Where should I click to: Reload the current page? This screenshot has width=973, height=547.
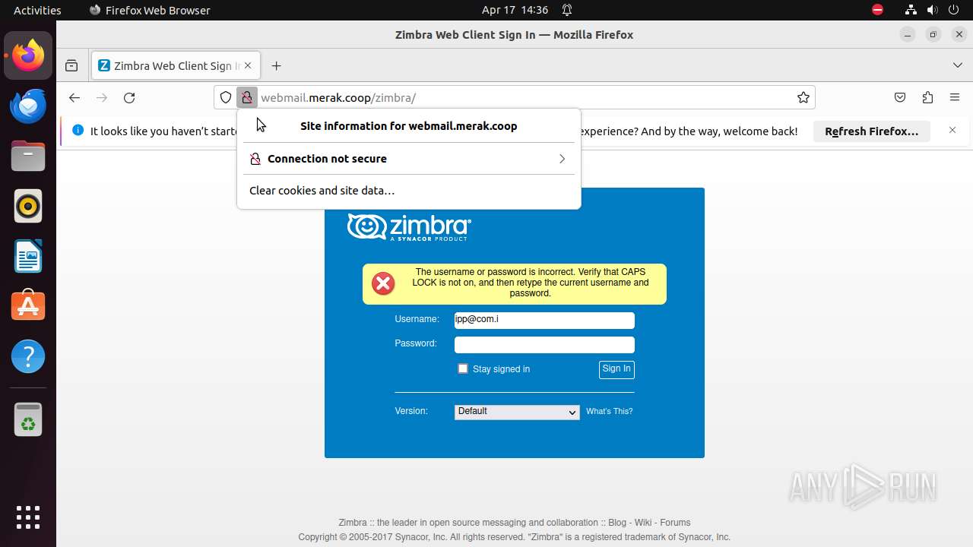129,97
